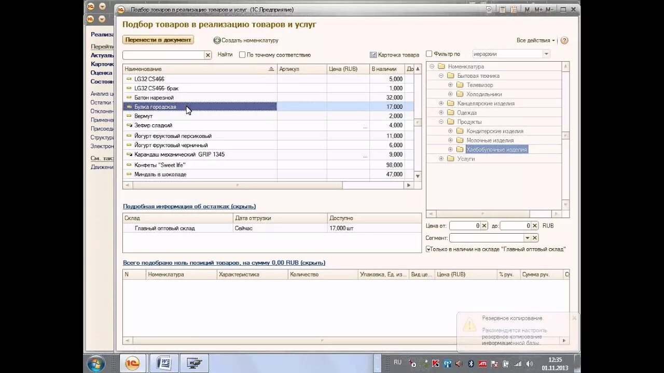
Task: Expand Услуги folder
Action: pos(441,159)
